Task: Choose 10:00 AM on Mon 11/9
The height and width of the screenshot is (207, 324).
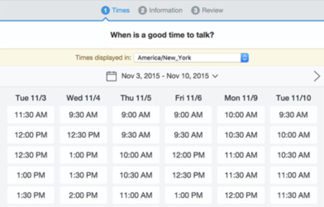Action: click(241, 115)
